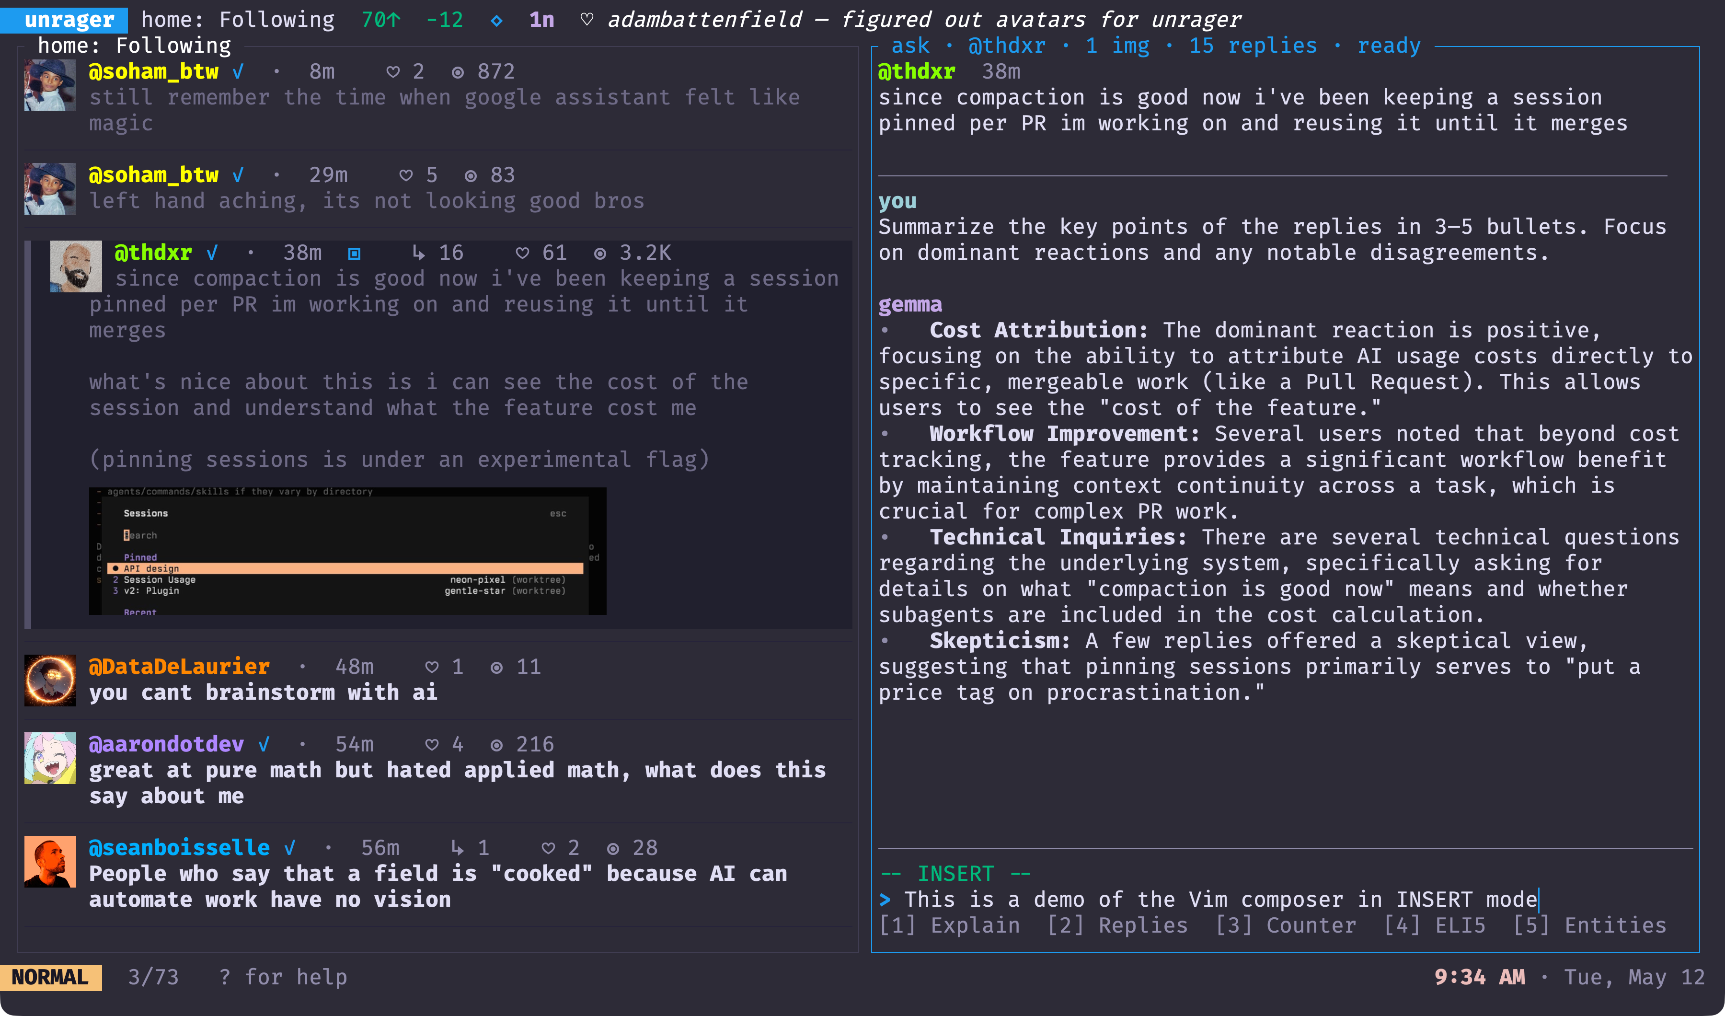Click the '-- INSERT --' mode indicator
The image size is (1725, 1016).
point(955,874)
